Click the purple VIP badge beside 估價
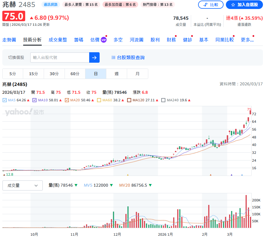 click(104, 40)
